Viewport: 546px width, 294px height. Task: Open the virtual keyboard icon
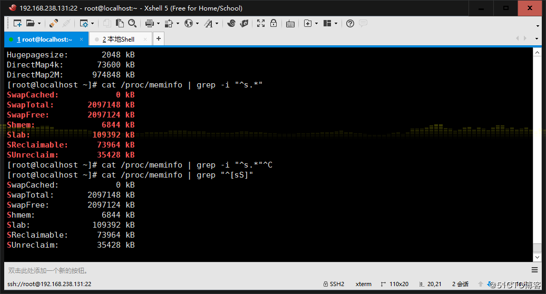coord(290,23)
